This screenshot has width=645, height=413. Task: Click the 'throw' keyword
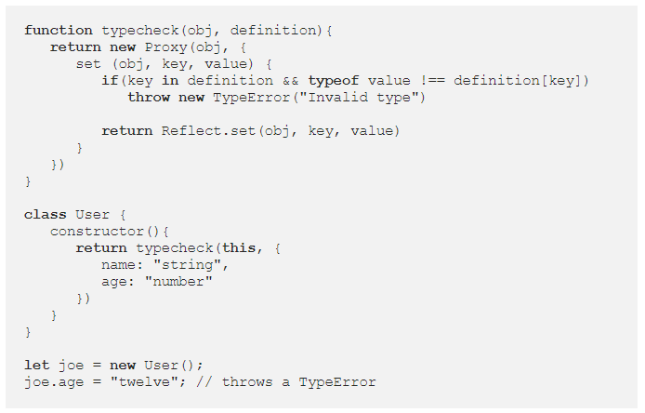pyautogui.click(x=149, y=97)
